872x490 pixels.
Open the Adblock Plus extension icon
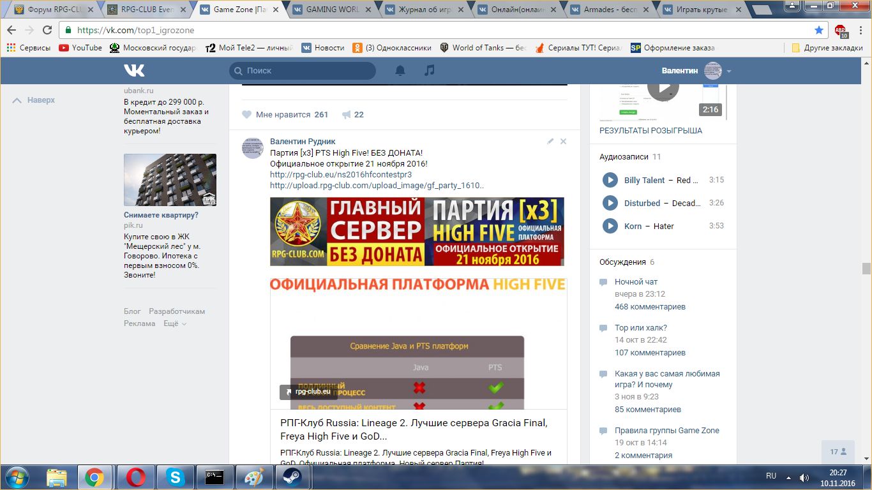point(841,31)
